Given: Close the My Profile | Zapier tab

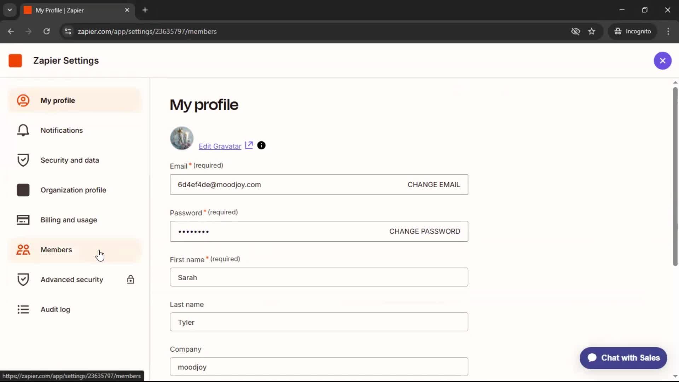Looking at the screenshot, I should [127, 10].
